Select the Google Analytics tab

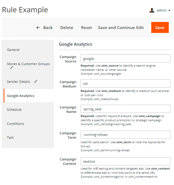tap(21, 96)
